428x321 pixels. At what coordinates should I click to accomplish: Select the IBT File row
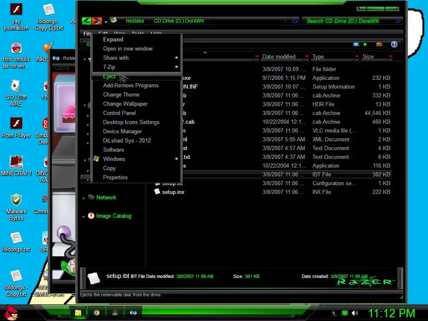pos(287,174)
